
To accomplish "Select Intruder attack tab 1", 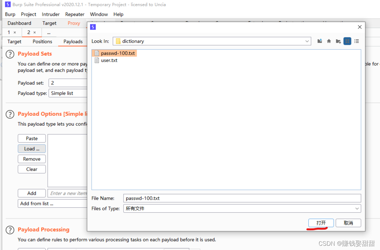I will pos(9,32).
